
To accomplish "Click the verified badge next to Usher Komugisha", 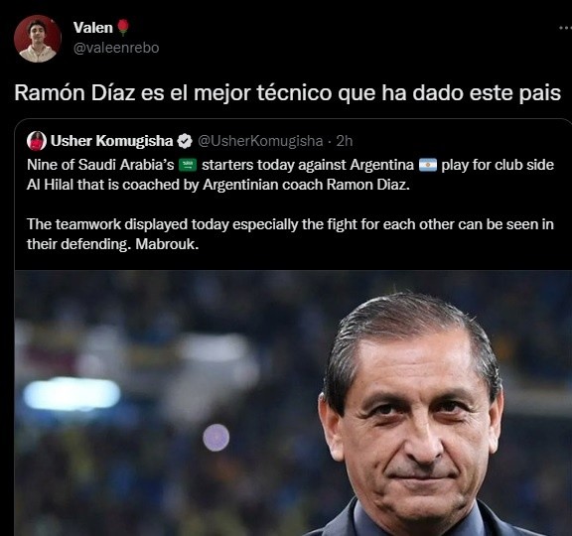I will coord(185,141).
